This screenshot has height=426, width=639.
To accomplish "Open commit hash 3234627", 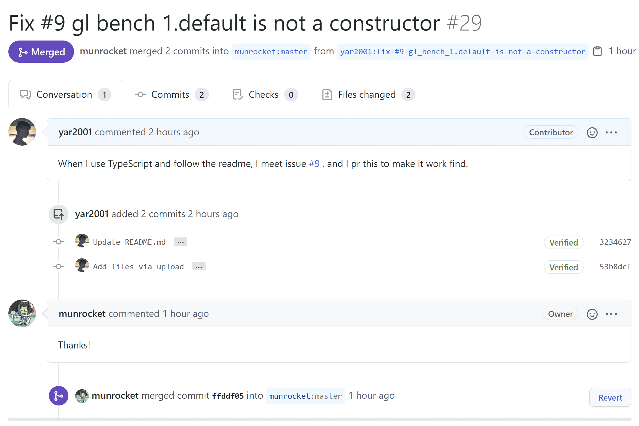I will 615,242.
